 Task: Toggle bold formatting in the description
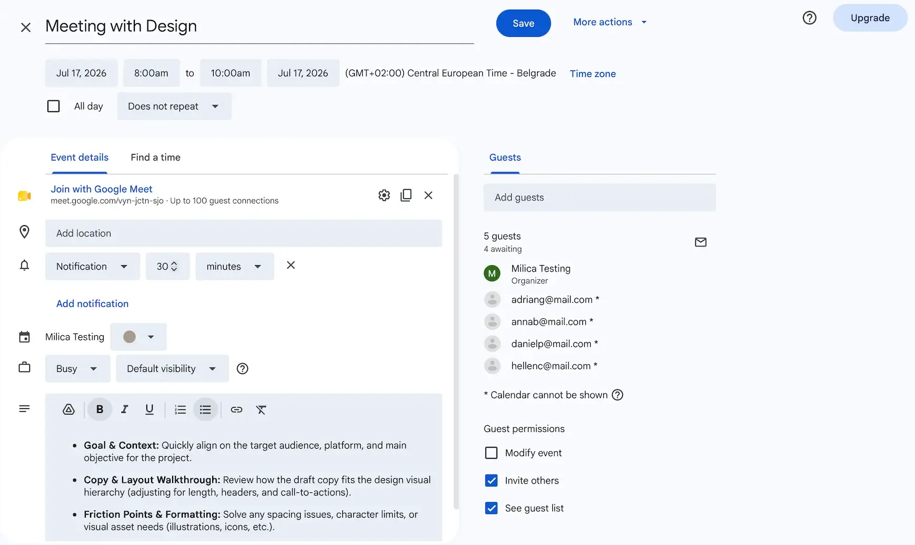point(100,409)
